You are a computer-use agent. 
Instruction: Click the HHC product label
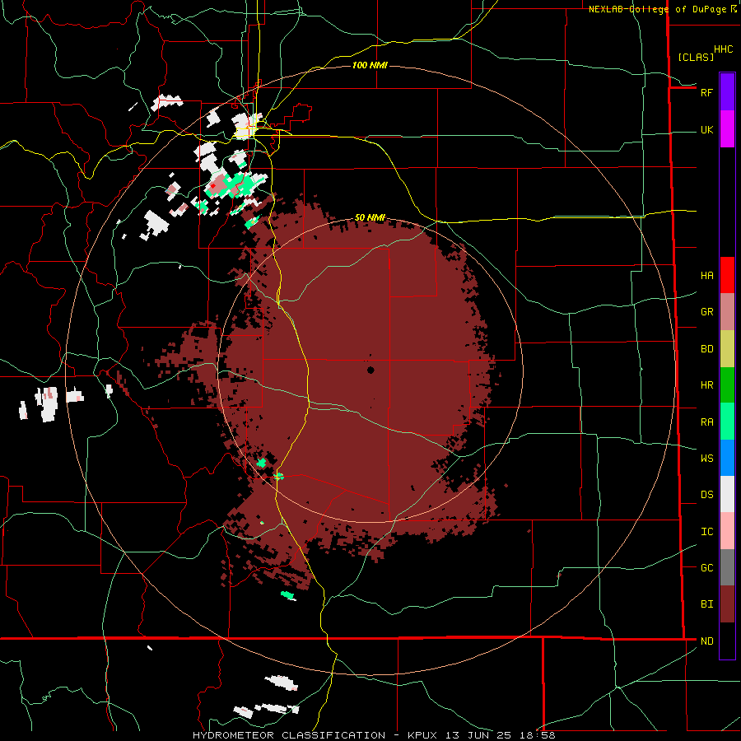pyautogui.click(x=723, y=49)
